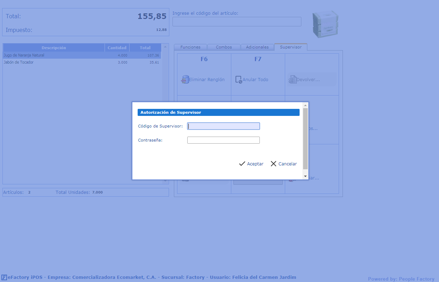Screen dimensions: 439x282
Task: Click the dialog scrollbar down arrow
Action: pyautogui.click(x=305, y=176)
